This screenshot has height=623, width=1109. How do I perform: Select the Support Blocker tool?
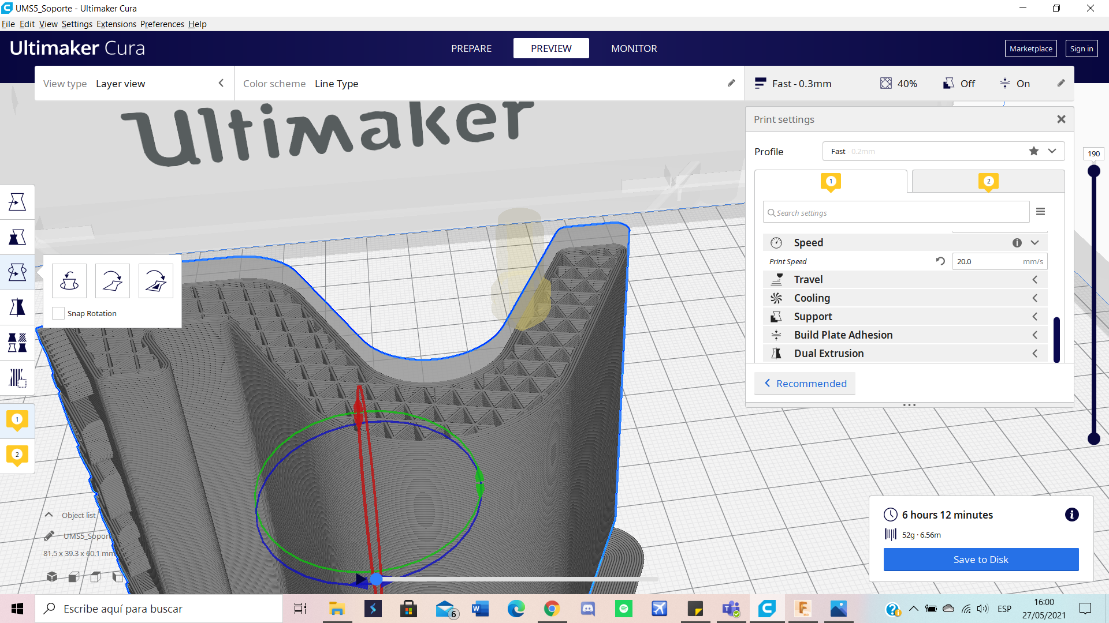pos(17,378)
